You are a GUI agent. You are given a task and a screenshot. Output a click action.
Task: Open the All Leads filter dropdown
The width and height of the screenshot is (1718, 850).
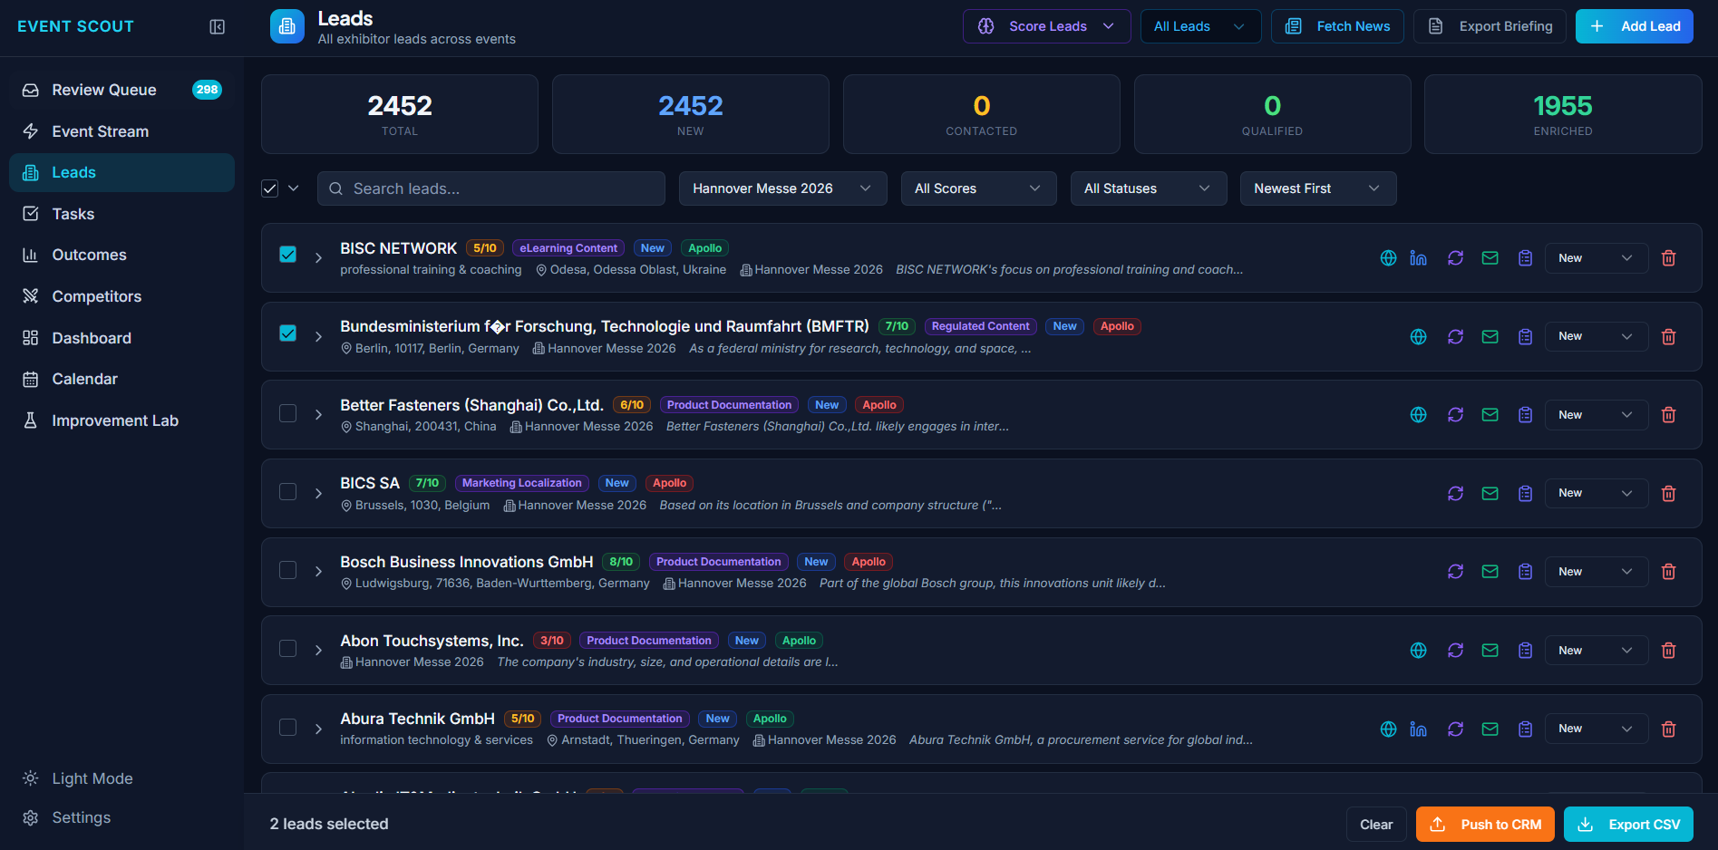[x=1200, y=26]
